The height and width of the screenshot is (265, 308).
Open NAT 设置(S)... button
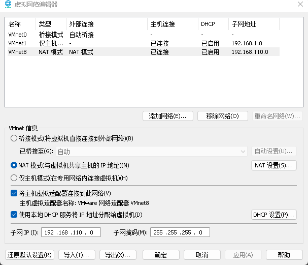pyautogui.click(x=274, y=165)
